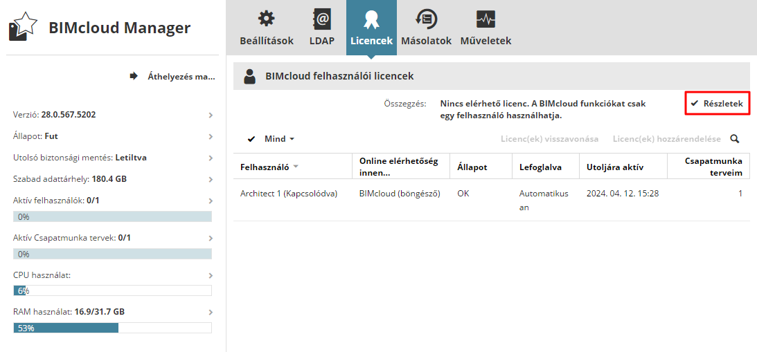
Task: Click the Utolsó biztonsági mentés: Letiltva text
Action: 80,158
